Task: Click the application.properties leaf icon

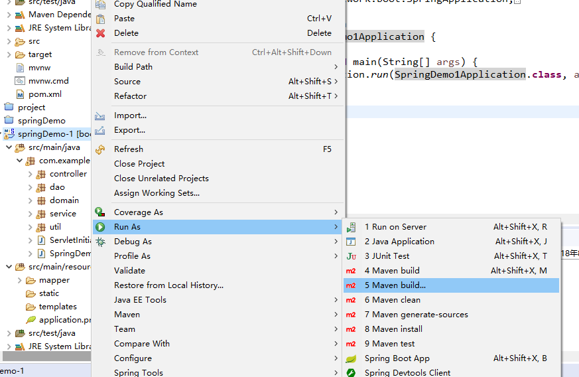Action: tap(31, 320)
